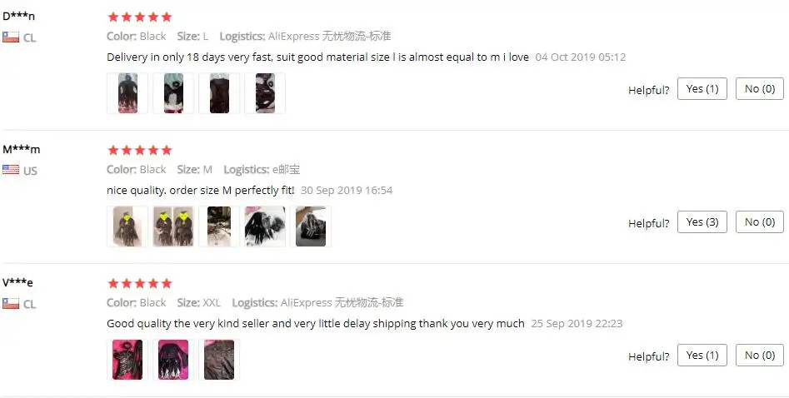View fourth photo in M***m's review
The height and width of the screenshot is (398, 789).
[x=265, y=226]
